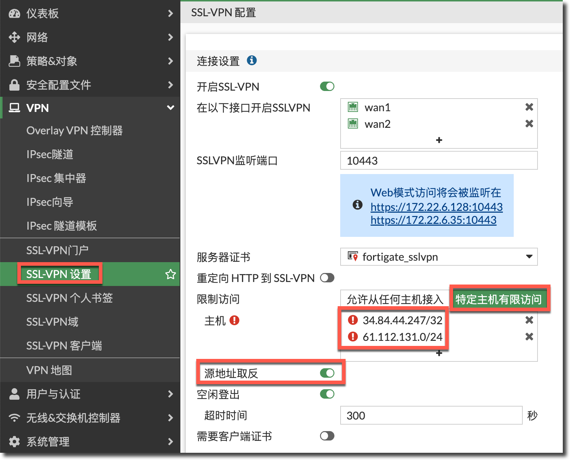Click the wireless controller wifi icon
The height and width of the screenshot is (460, 570).
(14, 418)
